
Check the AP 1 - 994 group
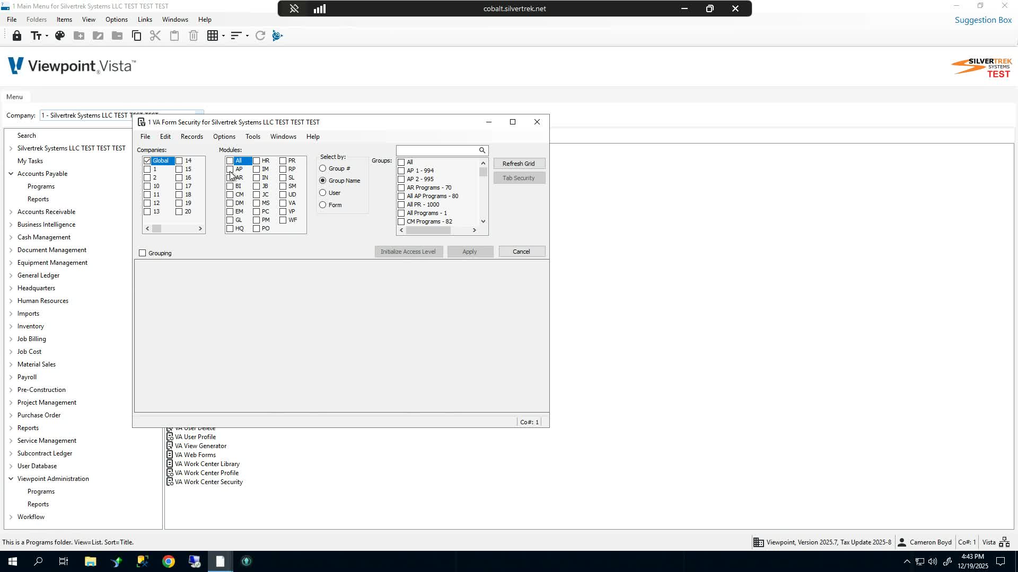[x=401, y=171]
